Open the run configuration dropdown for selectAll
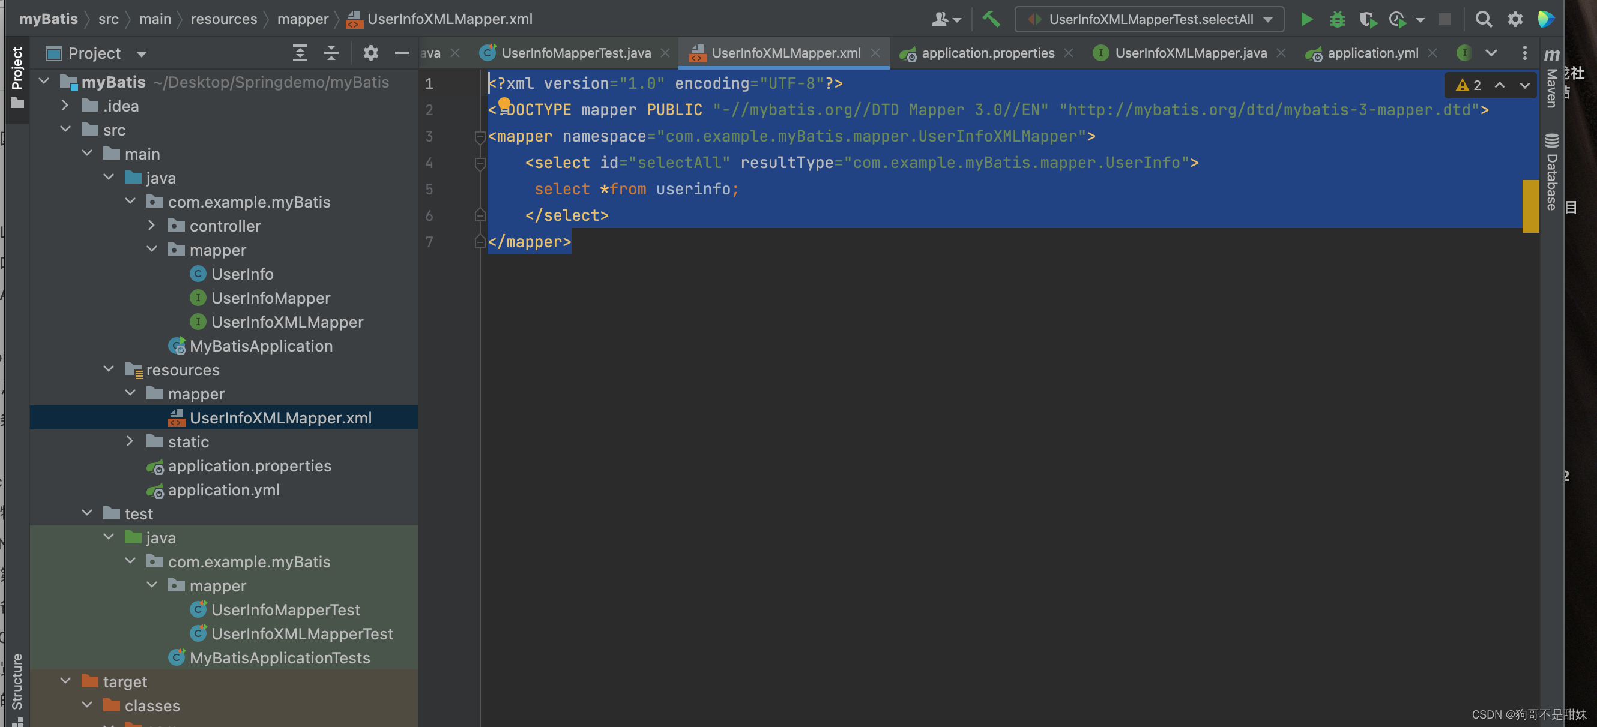This screenshot has height=727, width=1597. (1269, 19)
